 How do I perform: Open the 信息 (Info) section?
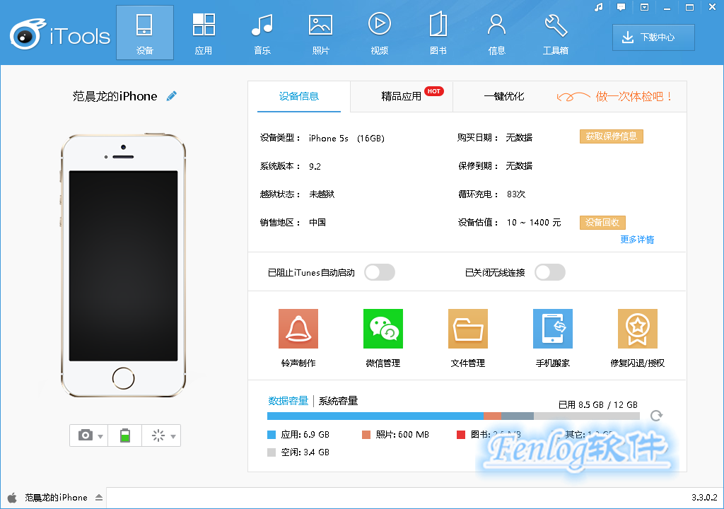click(496, 33)
